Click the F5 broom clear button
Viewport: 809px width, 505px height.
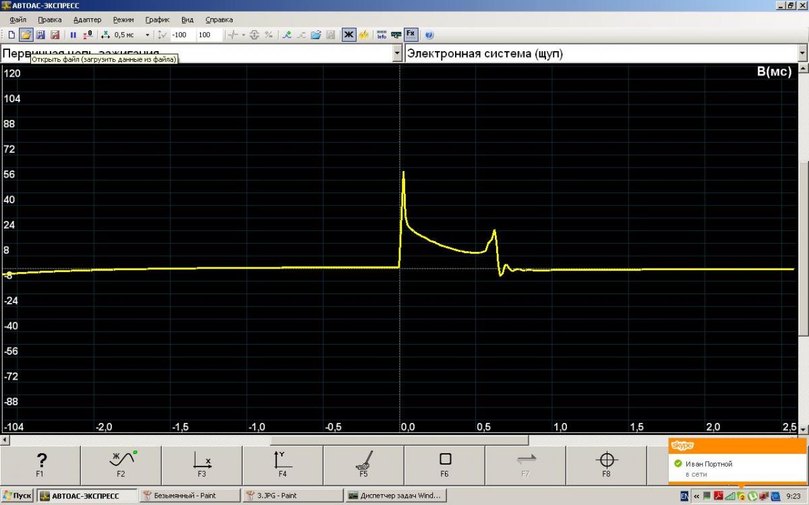(x=364, y=466)
